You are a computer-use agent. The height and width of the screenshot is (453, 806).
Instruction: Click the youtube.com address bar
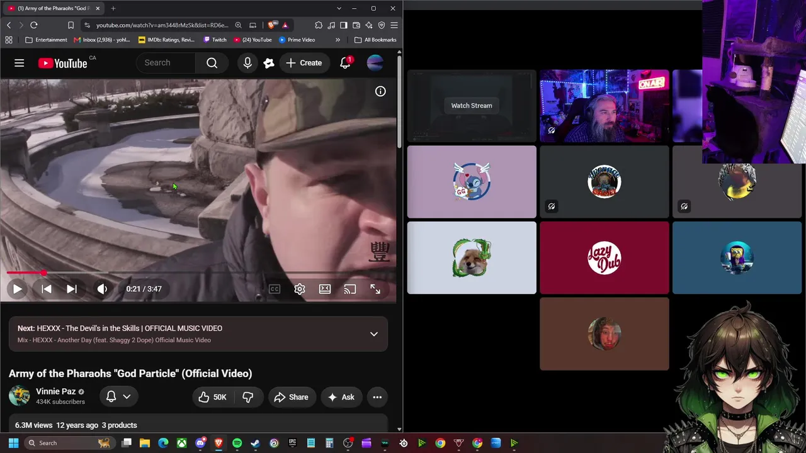162,25
